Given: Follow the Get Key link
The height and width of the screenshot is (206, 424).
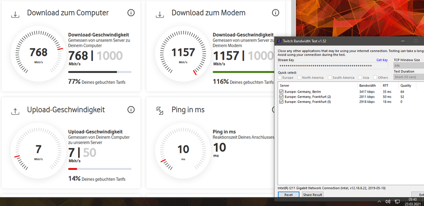Looking at the screenshot, I should coord(382,60).
